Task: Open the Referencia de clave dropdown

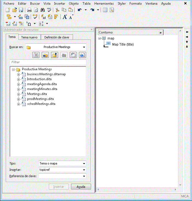Action: [84, 176]
